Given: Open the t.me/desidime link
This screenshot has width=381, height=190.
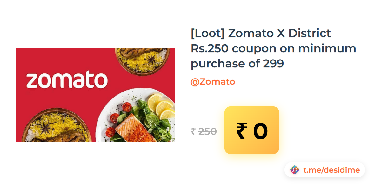Looking at the screenshot, I should tap(331, 170).
